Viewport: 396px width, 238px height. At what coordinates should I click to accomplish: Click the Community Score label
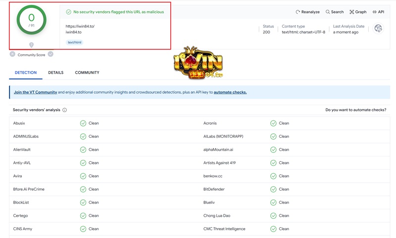[x=31, y=55]
